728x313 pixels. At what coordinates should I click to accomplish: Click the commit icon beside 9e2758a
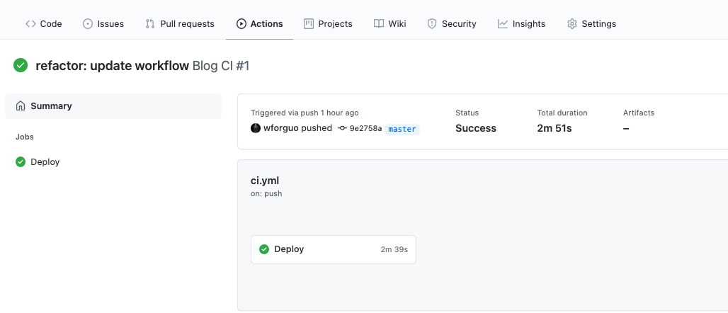[342, 129]
